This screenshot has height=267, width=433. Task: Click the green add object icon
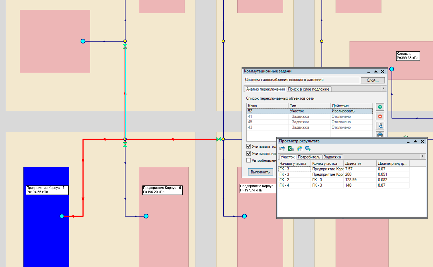pyautogui.click(x=380, y=107)
